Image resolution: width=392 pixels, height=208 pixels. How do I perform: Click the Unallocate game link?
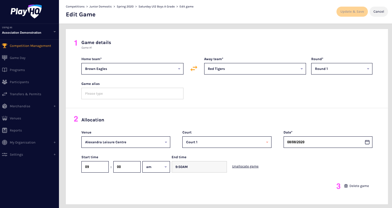pos(245,166)
